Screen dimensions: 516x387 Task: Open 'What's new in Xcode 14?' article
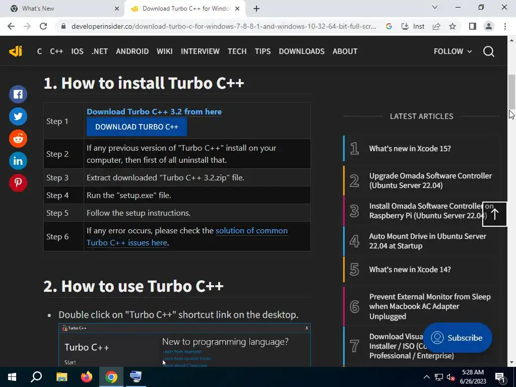tap(410, 269)
